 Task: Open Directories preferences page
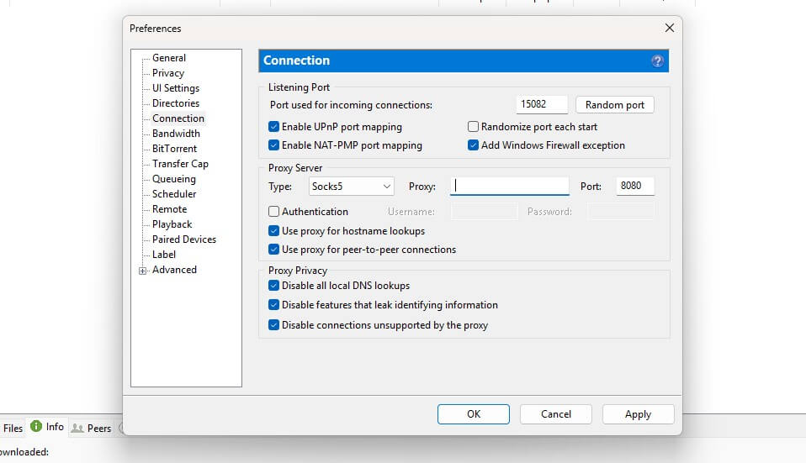176,103
